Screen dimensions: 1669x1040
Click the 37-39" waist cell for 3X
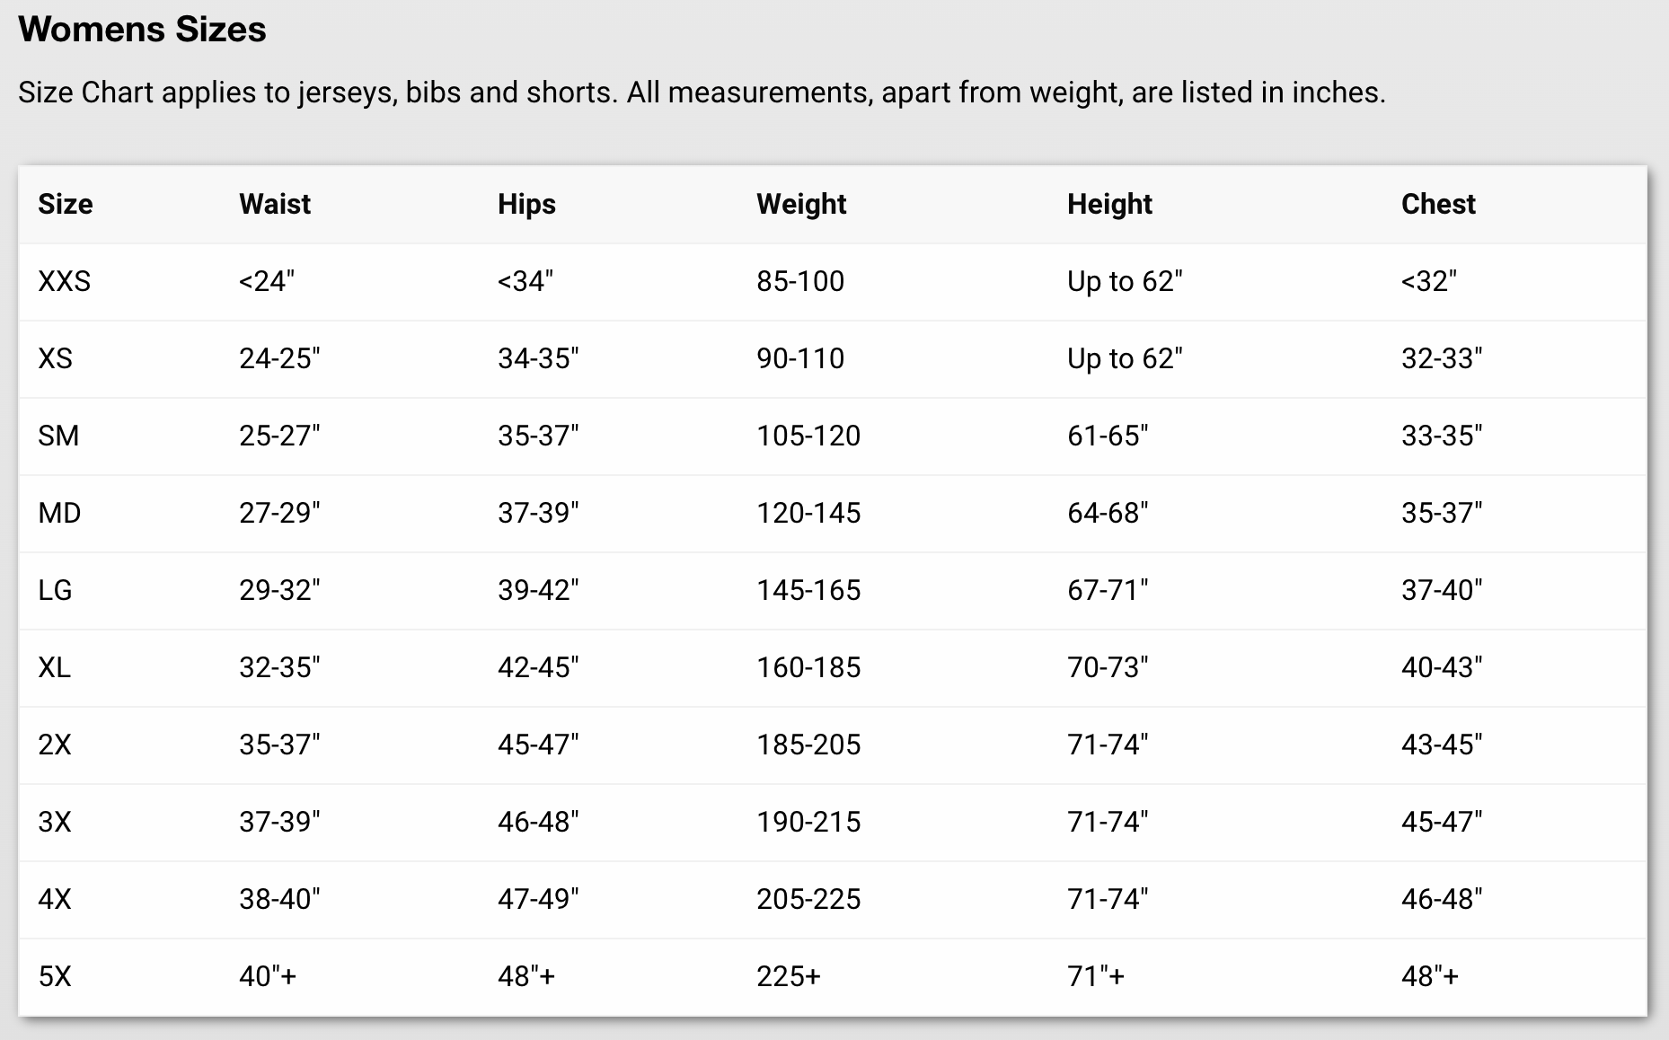279,822
